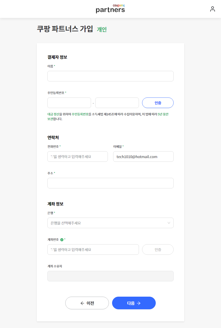Click the 연락처 section heading

53,138
